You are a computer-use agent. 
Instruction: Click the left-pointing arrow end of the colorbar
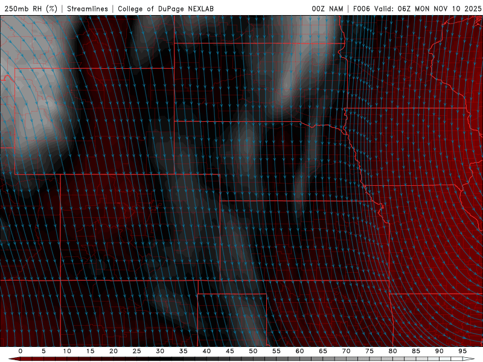(14, 359)
